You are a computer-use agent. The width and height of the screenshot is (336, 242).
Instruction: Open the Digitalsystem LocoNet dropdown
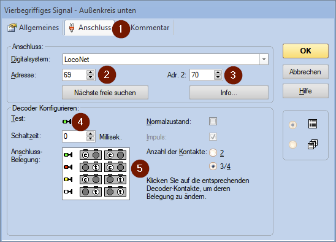(x=264, y=59)
